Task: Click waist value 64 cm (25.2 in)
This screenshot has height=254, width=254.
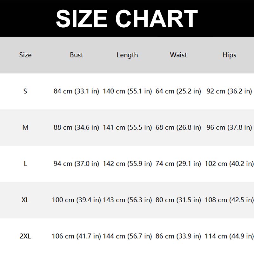Action: (178, 91)
